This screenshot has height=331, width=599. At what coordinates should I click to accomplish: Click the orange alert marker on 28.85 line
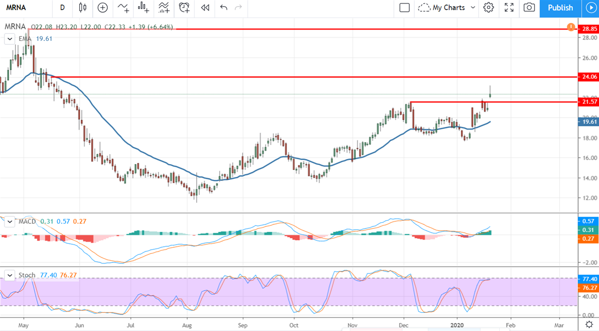point(571,26)
